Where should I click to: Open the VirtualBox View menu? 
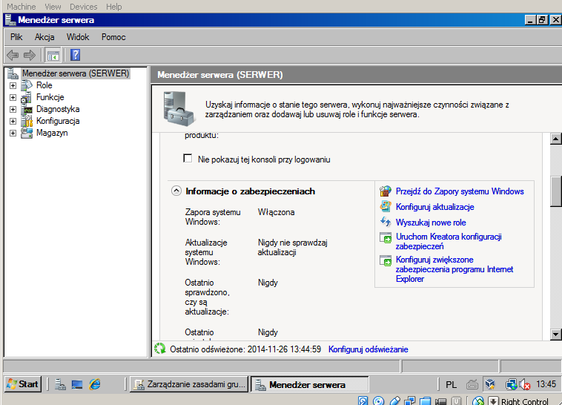pos(53,7)
